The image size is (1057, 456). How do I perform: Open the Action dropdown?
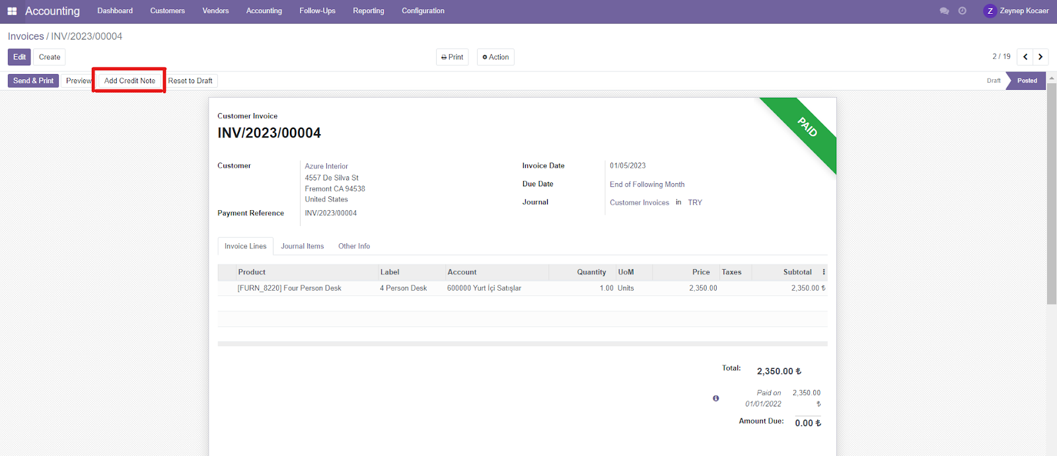(x=495, y=57)
